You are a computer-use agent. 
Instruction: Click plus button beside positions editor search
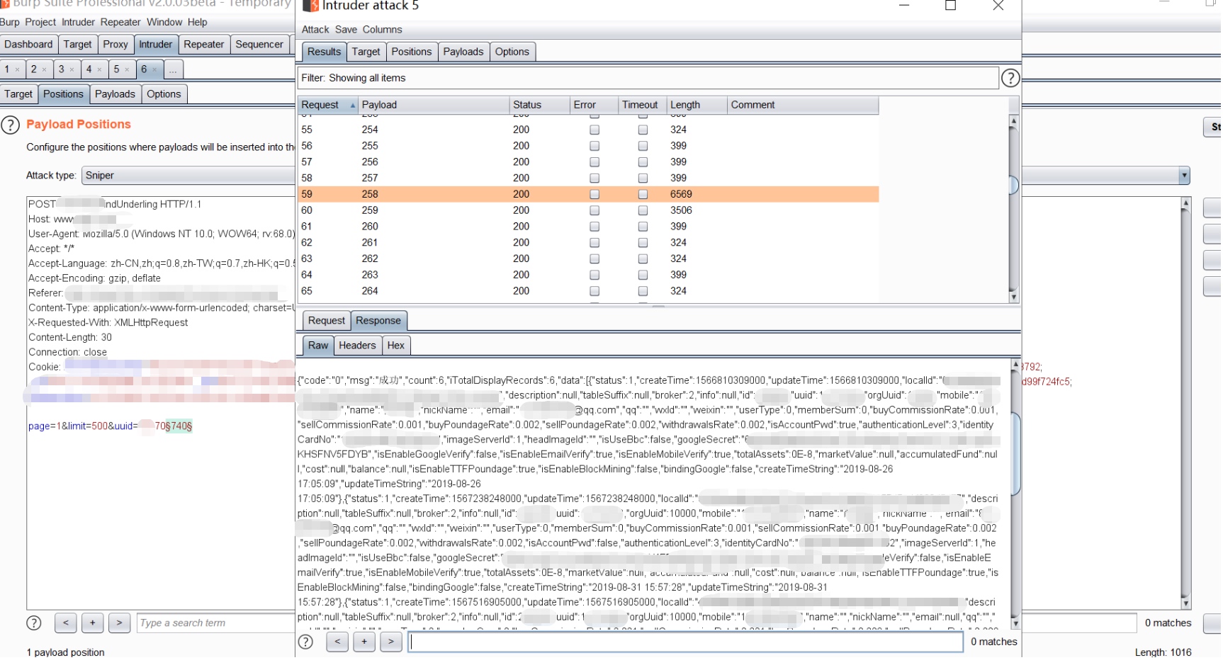point(93,623)
